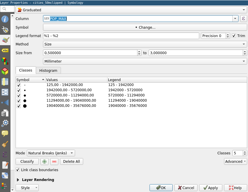Screen dimensions: 248x192
Task: Switch to the Histogram tab
Action: coord(48,70)
